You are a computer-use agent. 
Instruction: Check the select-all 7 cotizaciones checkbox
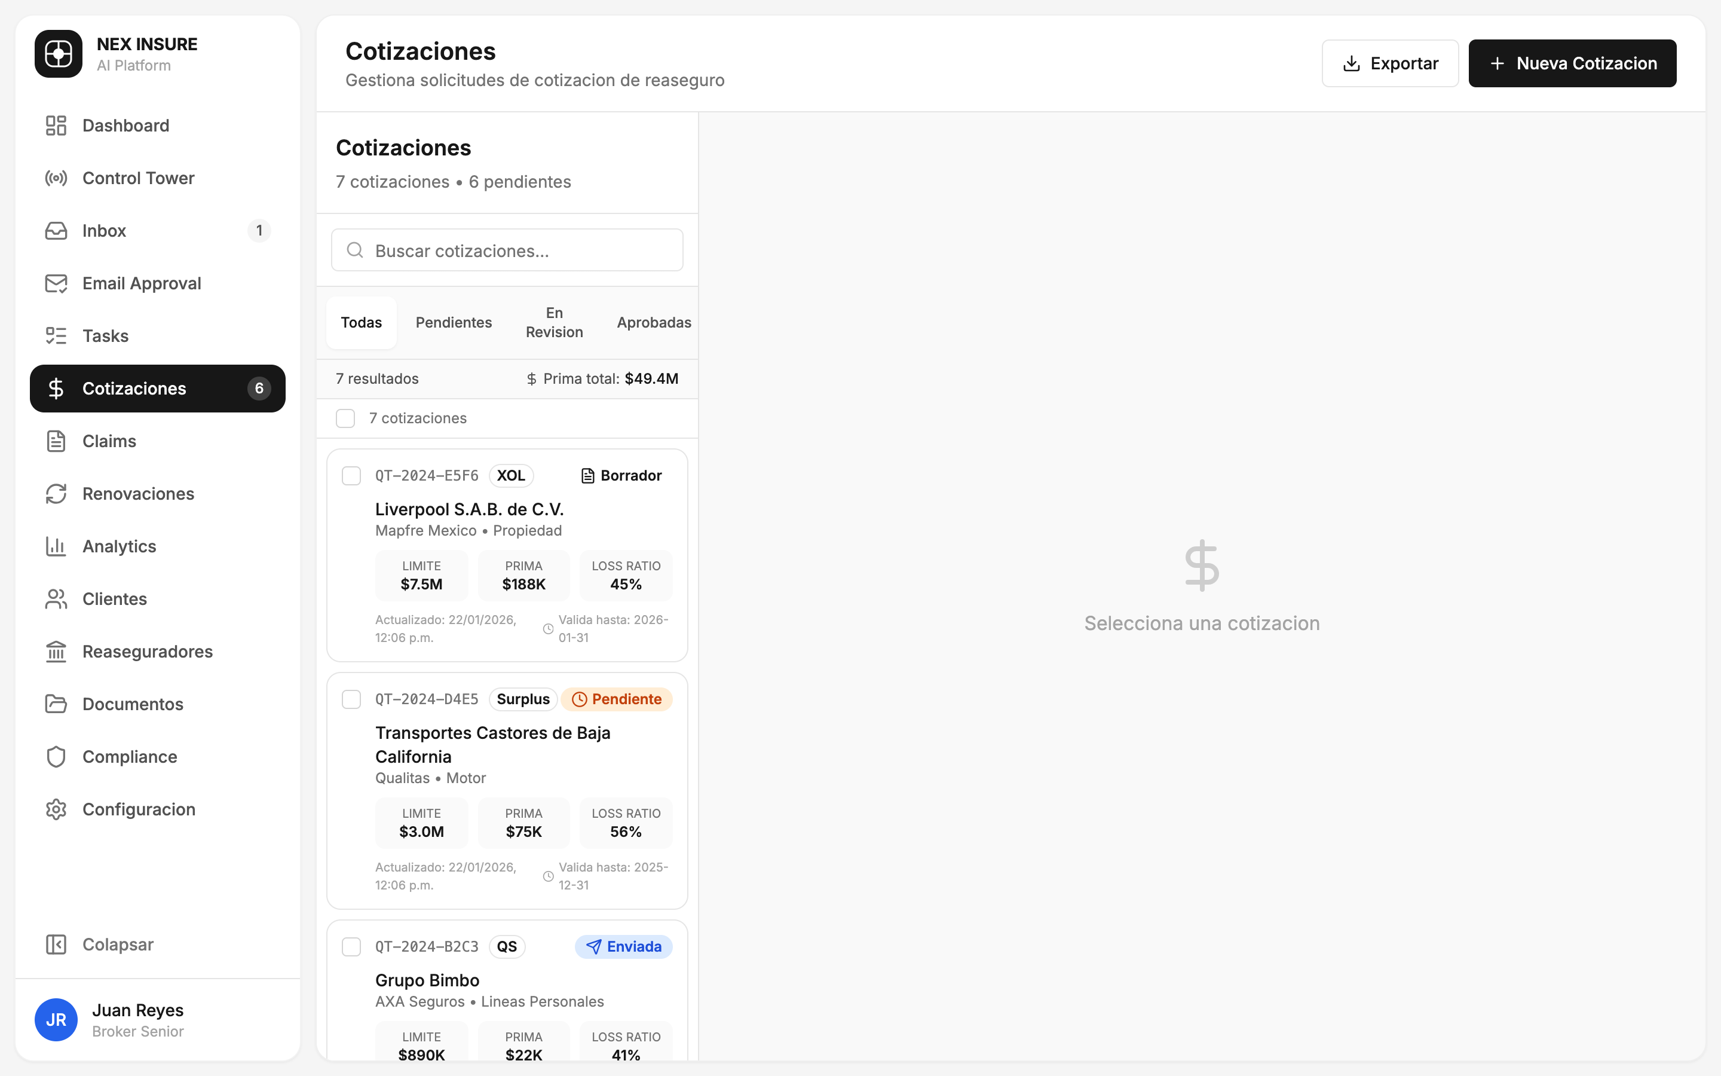point(345,418)
